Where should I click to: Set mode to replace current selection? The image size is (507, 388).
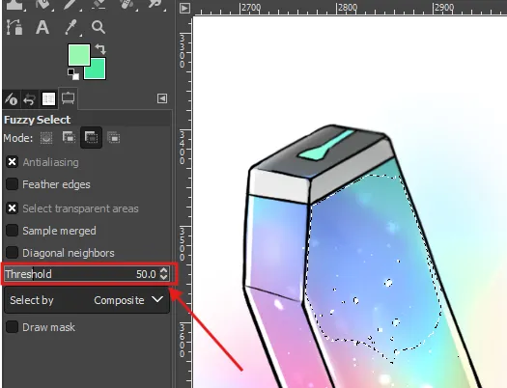pyautogui.click(x=46, y=138)
